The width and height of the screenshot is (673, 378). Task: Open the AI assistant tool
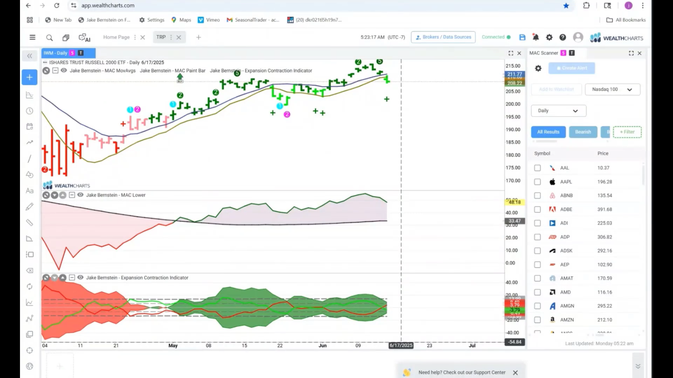click(84, 37)
